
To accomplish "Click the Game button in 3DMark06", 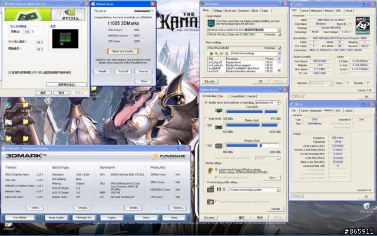I will tap(174, 218).
